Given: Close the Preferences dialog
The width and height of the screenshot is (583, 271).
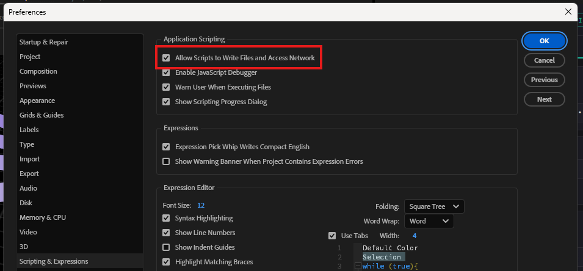Looking at the screenshot, I should point(568,12).
